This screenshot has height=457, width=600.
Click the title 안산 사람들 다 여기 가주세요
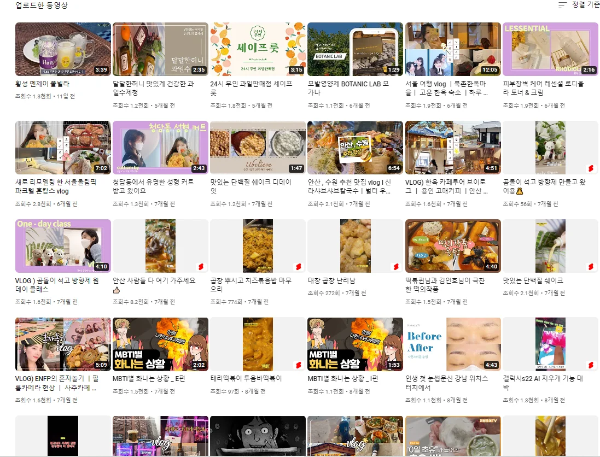point(154,284)
